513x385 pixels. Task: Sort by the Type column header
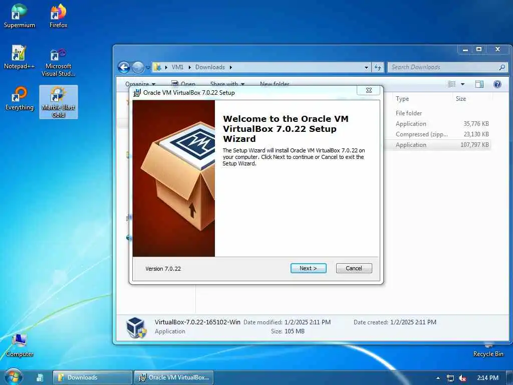pos(402,99)
